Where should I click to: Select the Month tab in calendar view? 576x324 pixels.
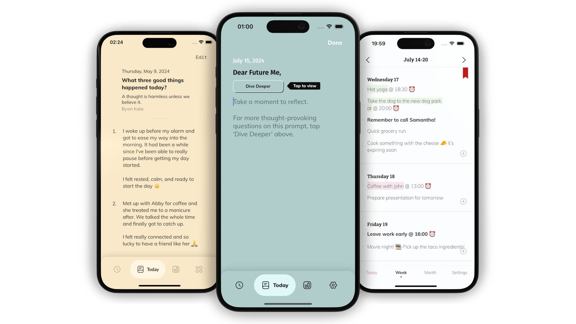pos(430,272)
